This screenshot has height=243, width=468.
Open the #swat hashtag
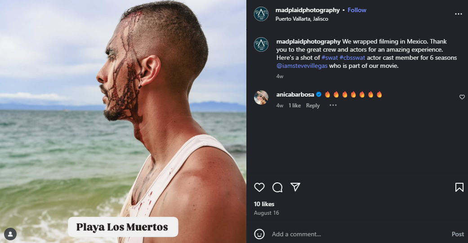click(x=330, y=57)
